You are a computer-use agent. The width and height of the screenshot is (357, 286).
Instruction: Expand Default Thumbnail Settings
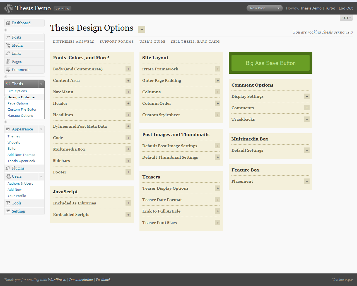[218, 157]
